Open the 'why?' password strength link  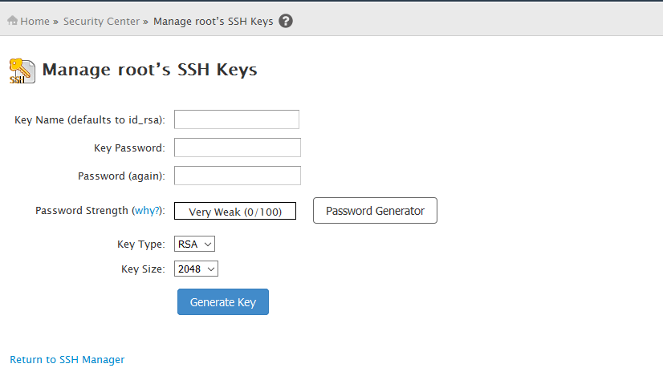pyautogui.click(x=146, y=211)
